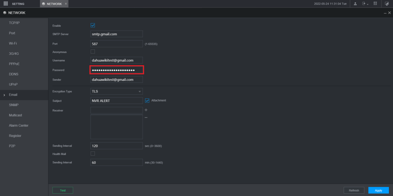Expand the logout dropdown arrow
Viewport: 393px width, 196px height.
pyautogui.click(x=368, y=4)
